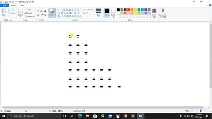Expand the Brushes dropdown arrow

click(52, 17)
